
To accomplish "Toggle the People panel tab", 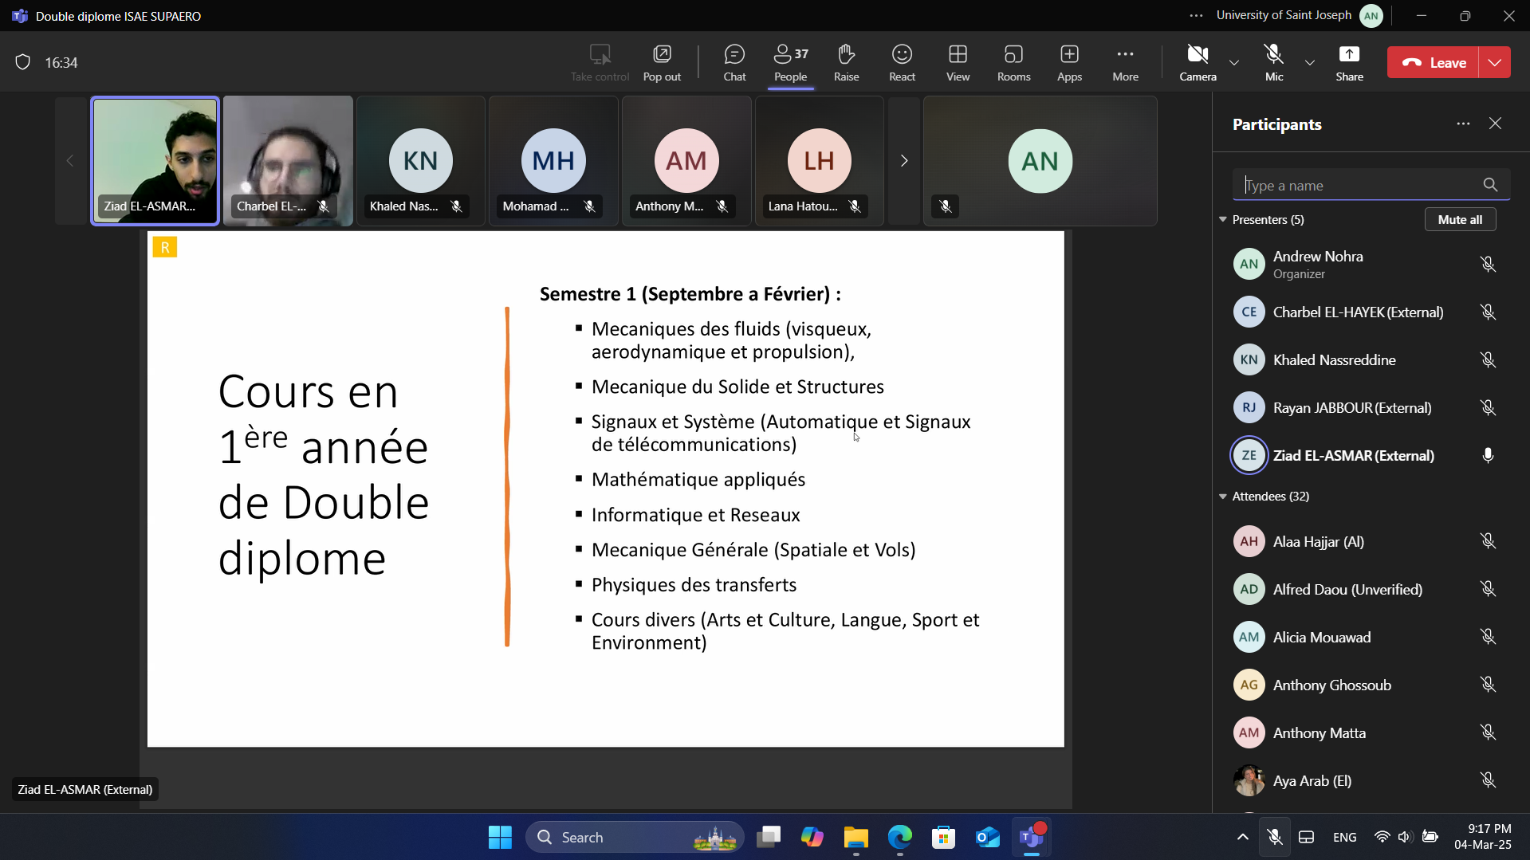I will tap(790, 62).
